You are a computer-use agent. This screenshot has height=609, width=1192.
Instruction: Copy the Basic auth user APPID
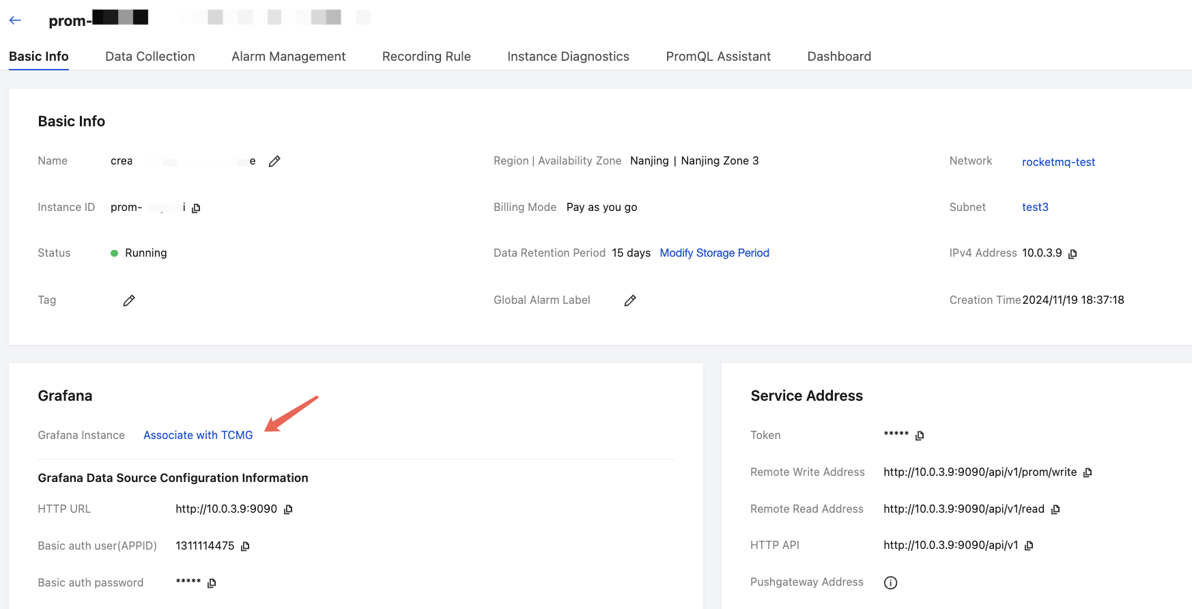point(245,546)
